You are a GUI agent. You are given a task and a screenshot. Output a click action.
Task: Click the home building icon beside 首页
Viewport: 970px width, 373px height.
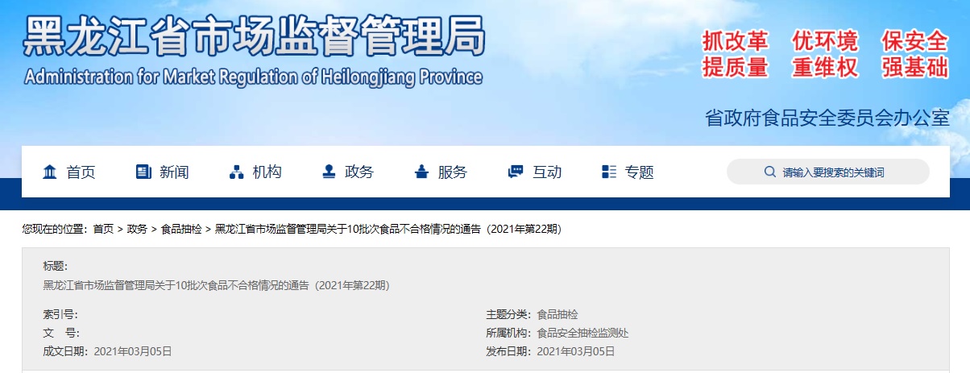coord(49,172)
